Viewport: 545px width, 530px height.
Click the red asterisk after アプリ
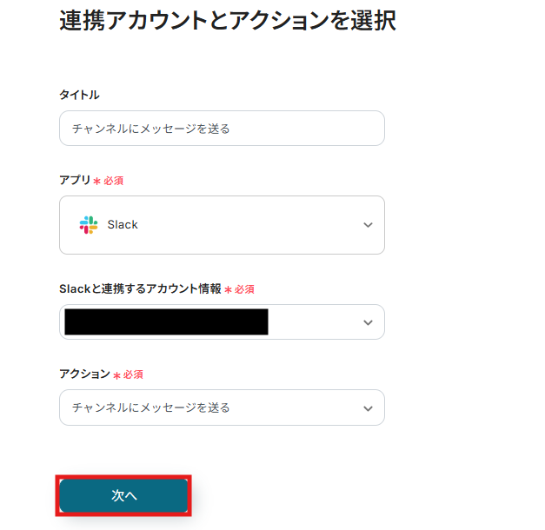coord(96,181)
